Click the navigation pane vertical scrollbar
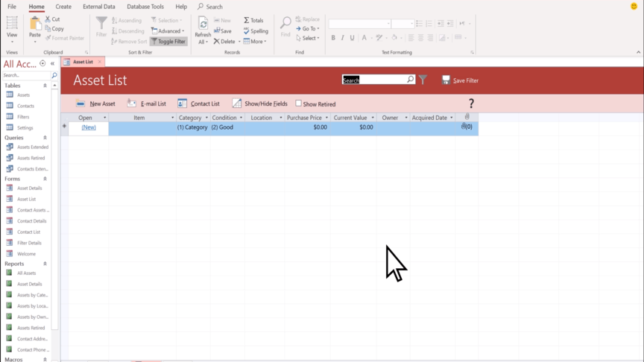Screen dimensions: 644x362 click(x=55, y=223)
